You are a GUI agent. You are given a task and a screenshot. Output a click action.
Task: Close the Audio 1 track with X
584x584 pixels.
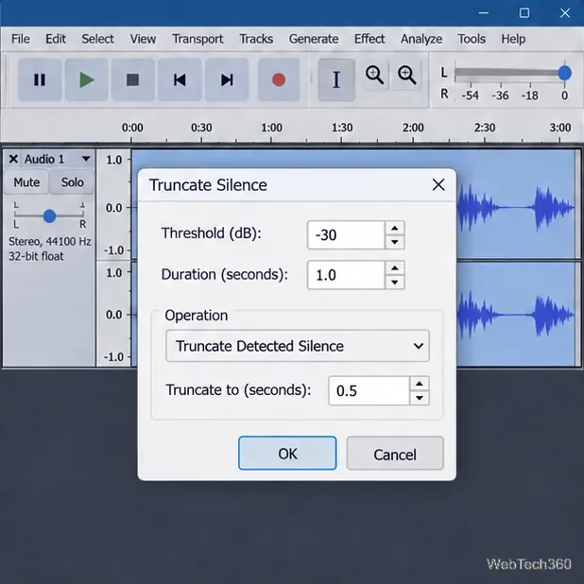pos(13,159)
